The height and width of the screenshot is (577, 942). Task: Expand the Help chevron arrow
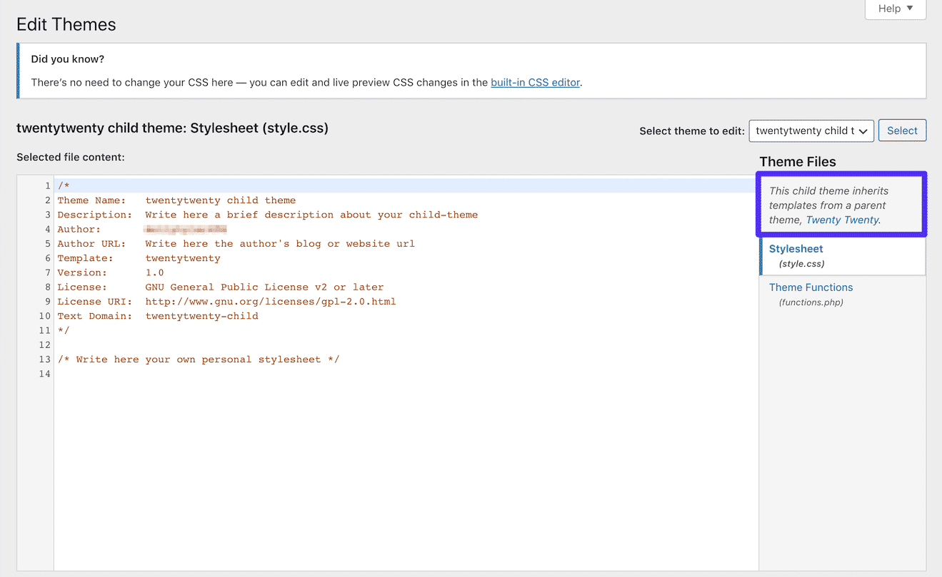911,9
